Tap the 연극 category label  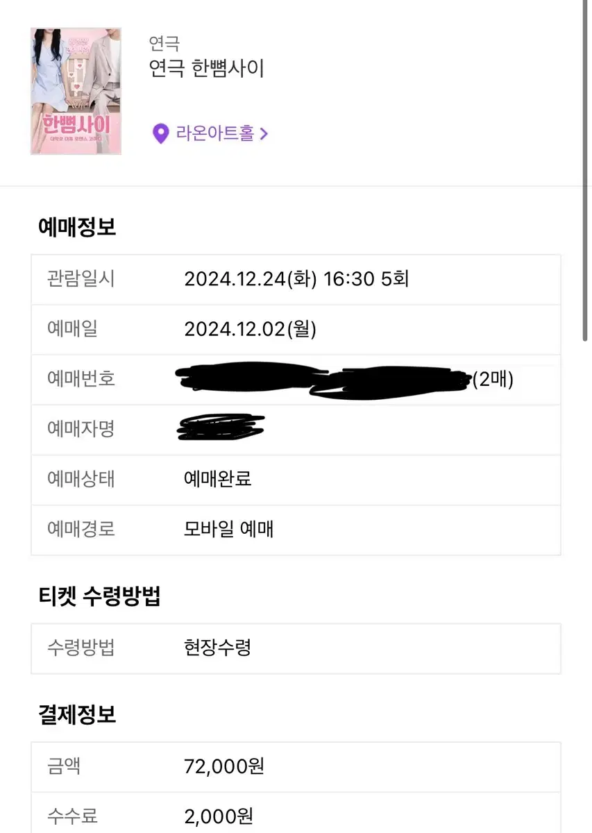164,43
